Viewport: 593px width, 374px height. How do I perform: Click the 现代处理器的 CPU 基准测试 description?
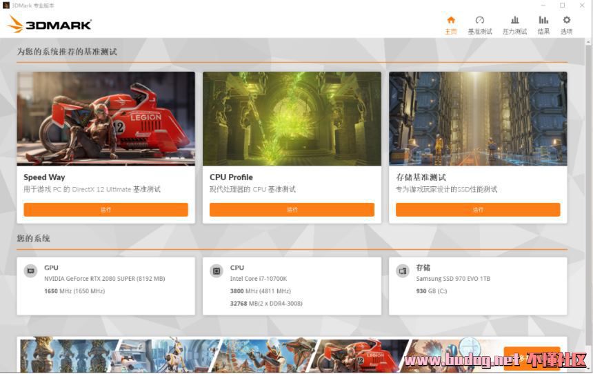tap(252, 189)
